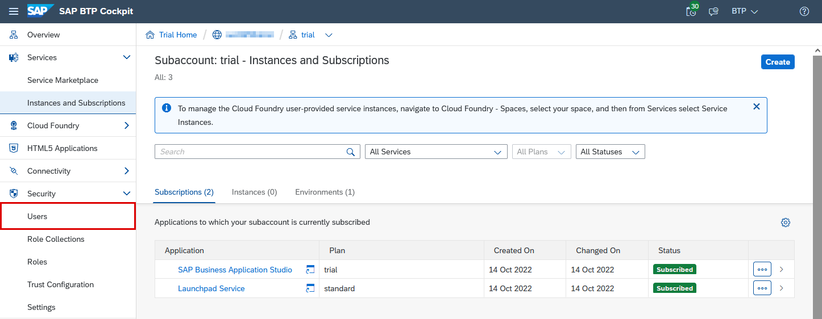Open the All Statuses filter dropdown
Screen dimensions: 822x319
[610, 152]
